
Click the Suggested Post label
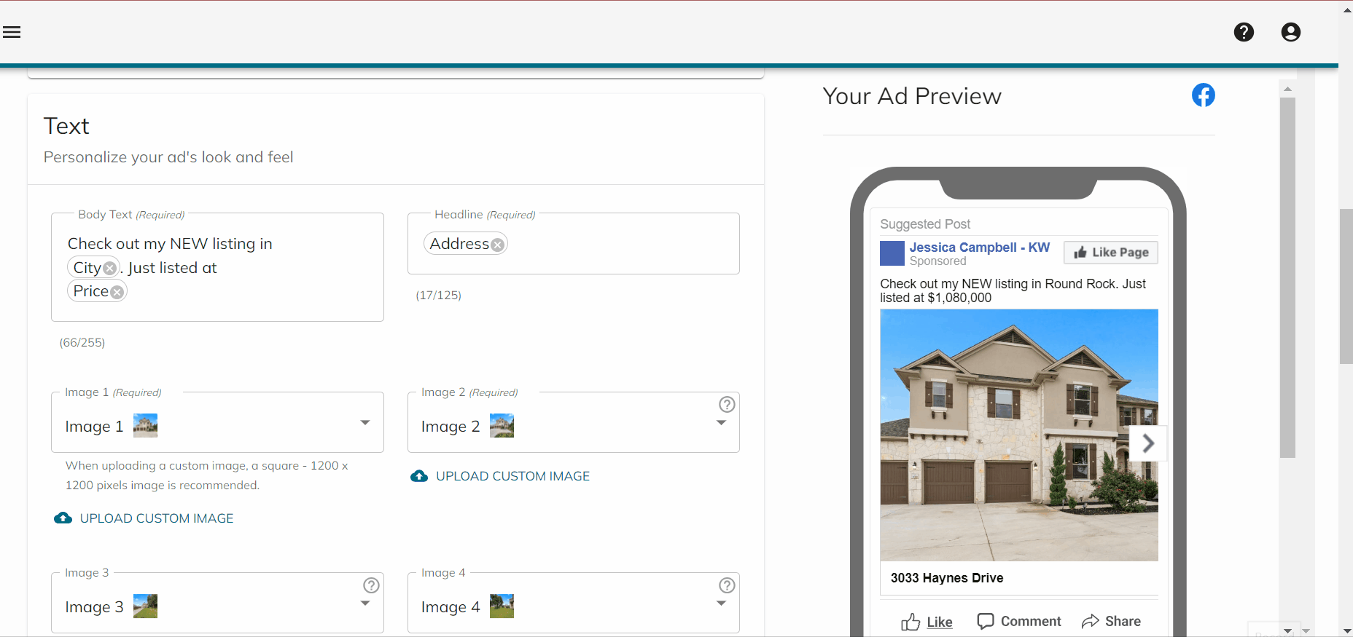[x=925, y=224]
